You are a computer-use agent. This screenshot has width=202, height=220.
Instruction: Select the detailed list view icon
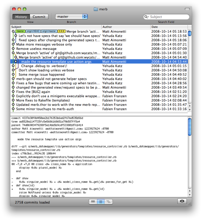pyautogui.click(x=93, y=202)
